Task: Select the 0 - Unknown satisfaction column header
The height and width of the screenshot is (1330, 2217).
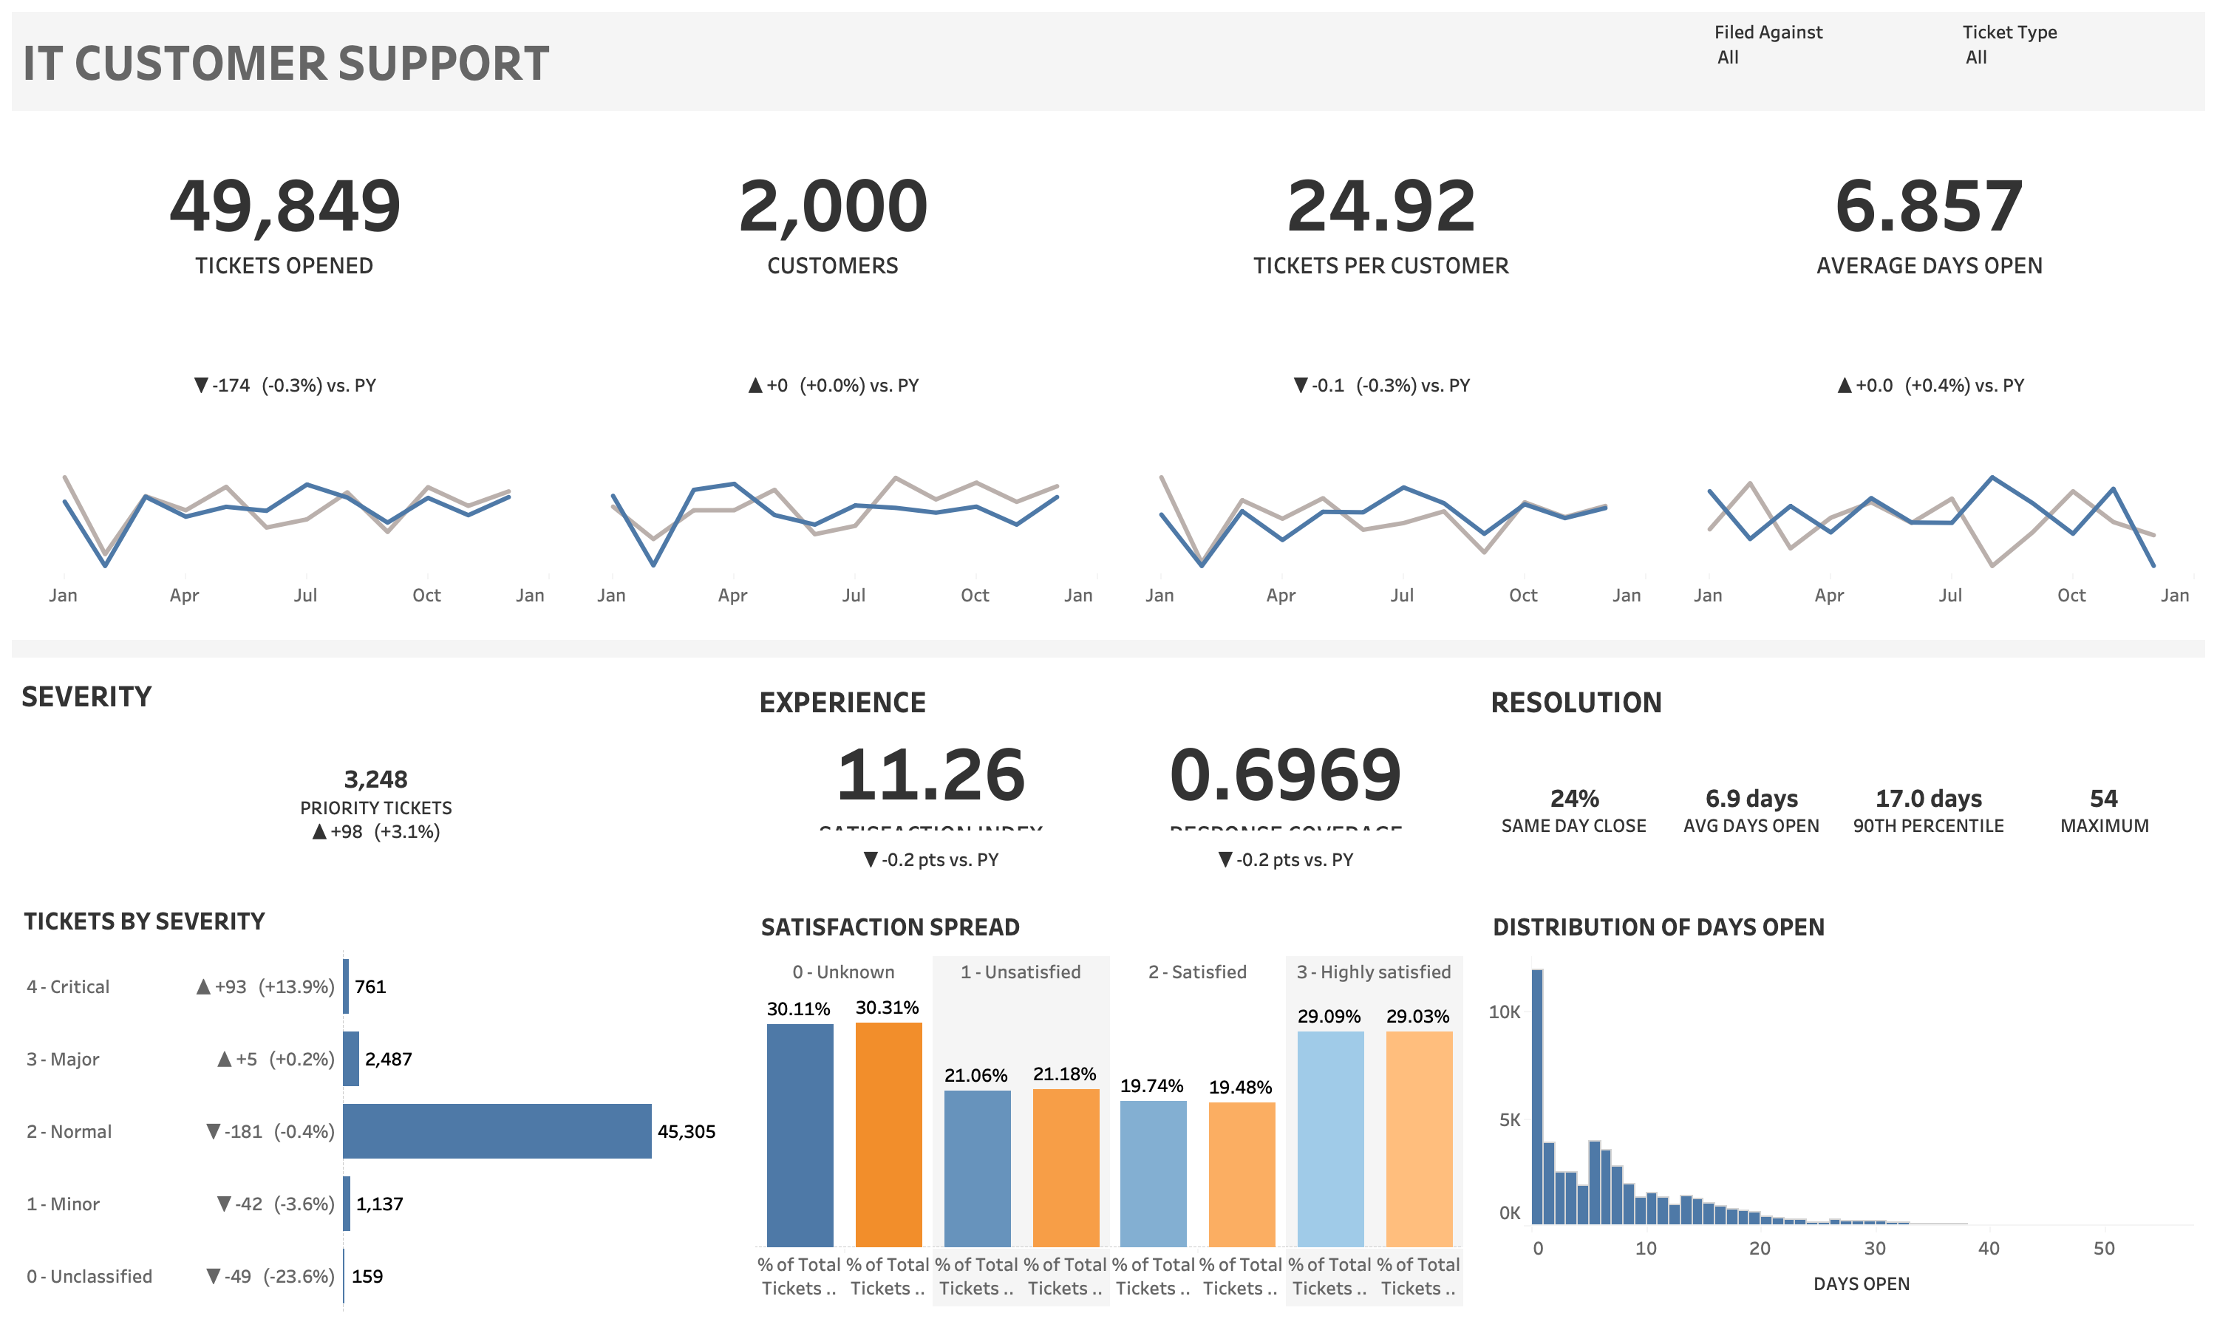Action: pos(843,972)
